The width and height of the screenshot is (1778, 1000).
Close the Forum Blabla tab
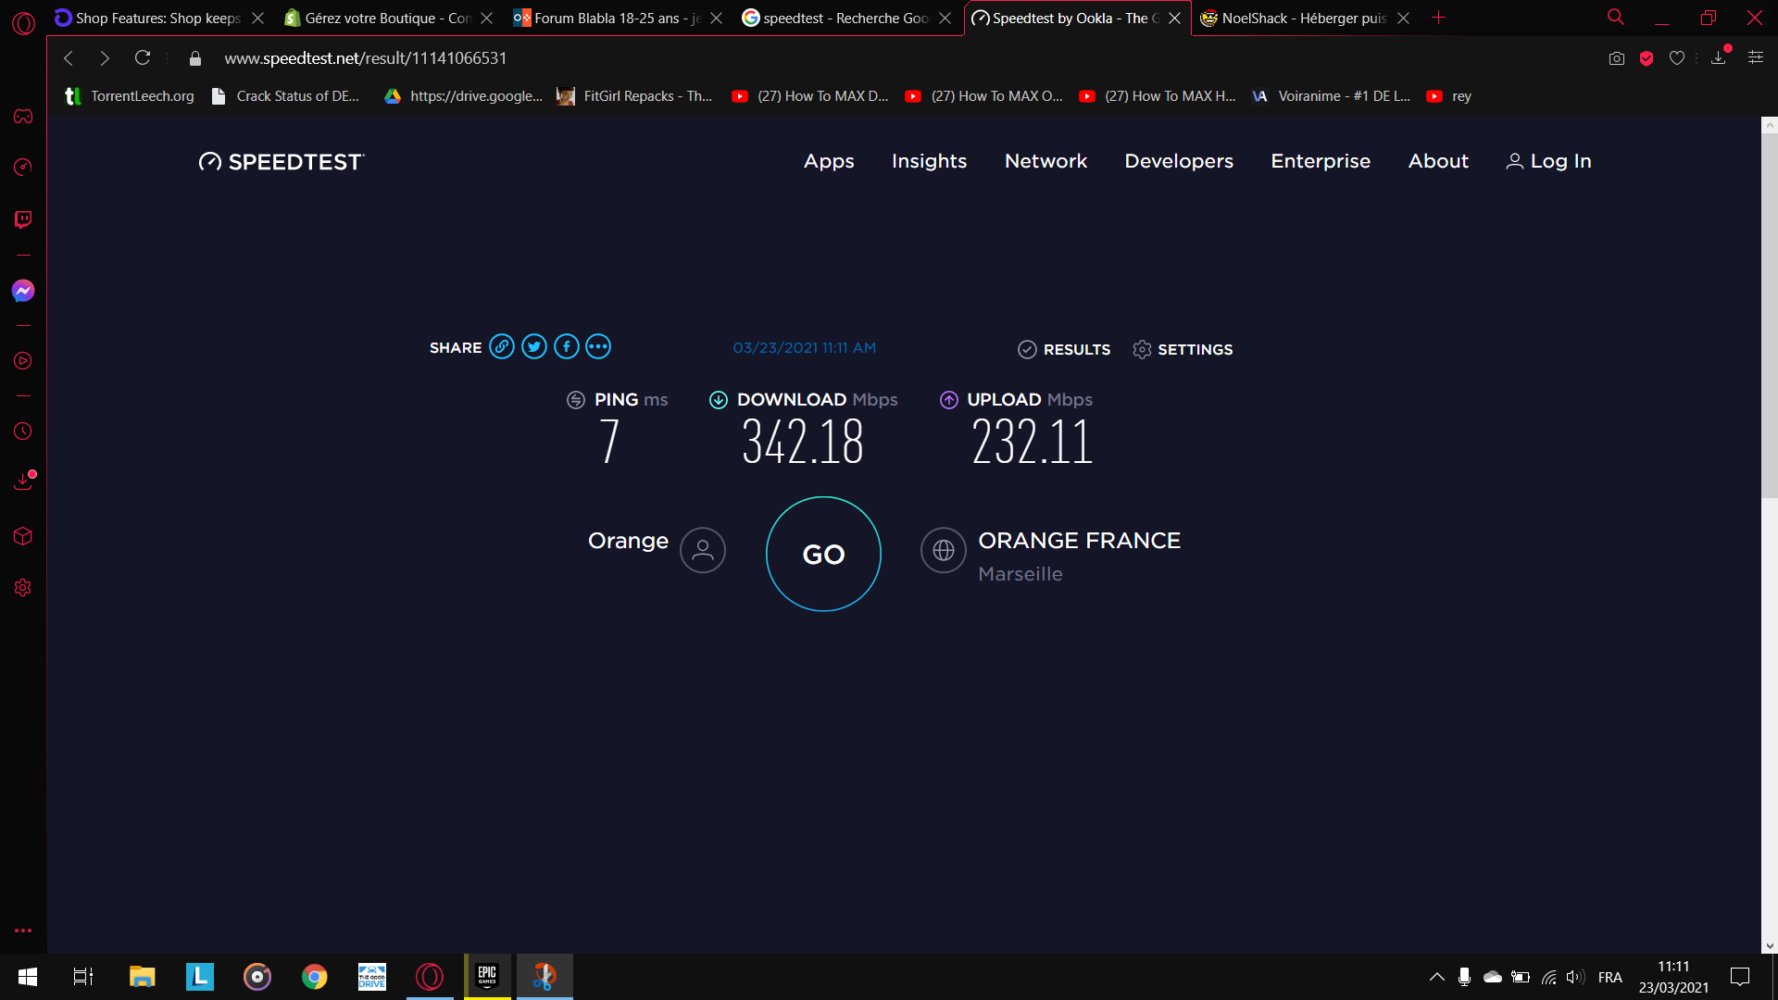pos(716,19)
